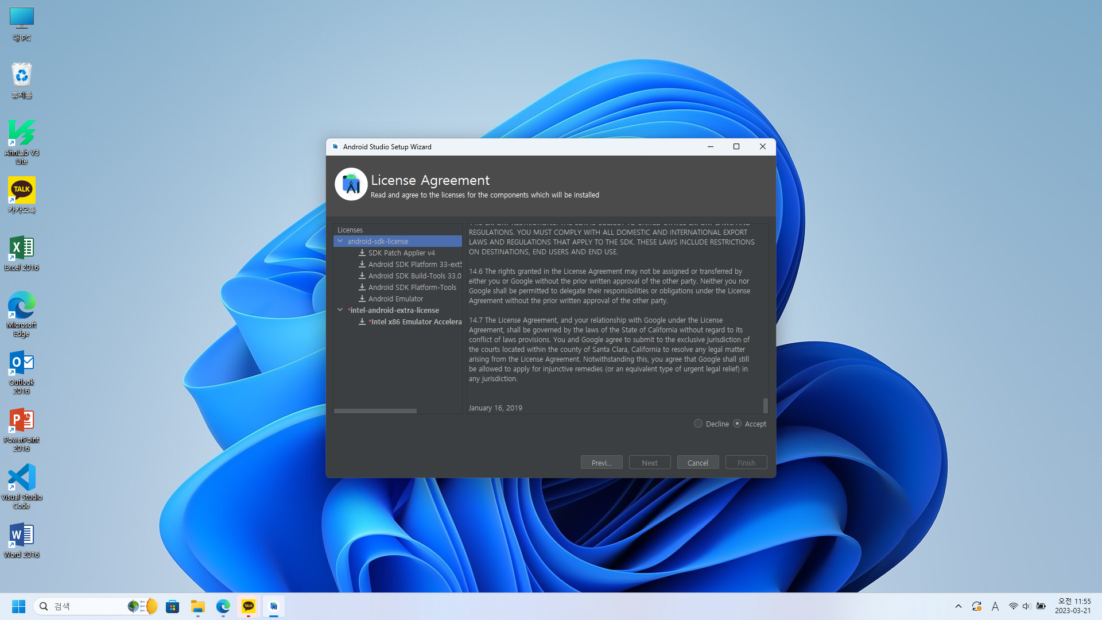The width and height of the screenshot is (1102, 620).
Task: Select intel-android-extra-license in Licenses tree
Action: (394, 310)
